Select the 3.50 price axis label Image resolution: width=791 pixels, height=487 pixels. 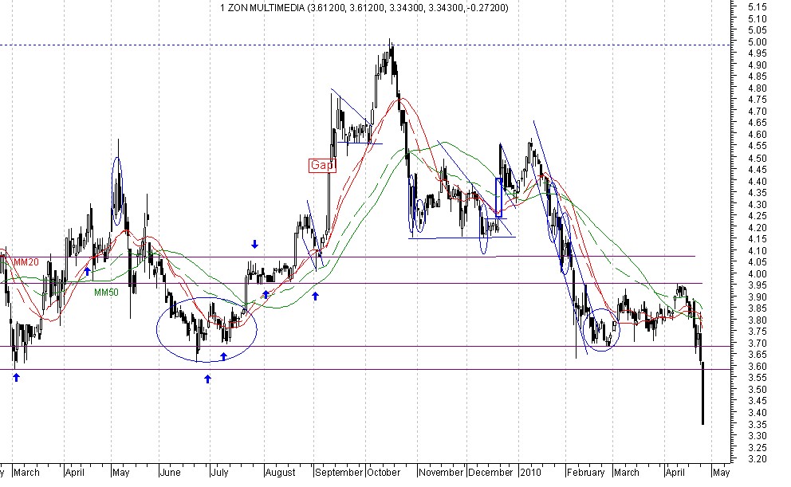click(x=758, y=390)
